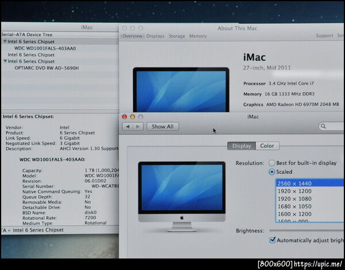This screenshot has width=345, height=270.
Task: Select WDC WD1001FALS-403AA0 in device tree
Action: click(x=45, y=48)
